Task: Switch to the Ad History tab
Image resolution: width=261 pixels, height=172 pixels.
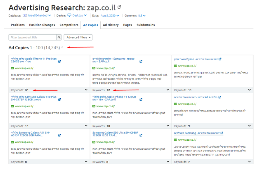Action: tap(110, 25)
